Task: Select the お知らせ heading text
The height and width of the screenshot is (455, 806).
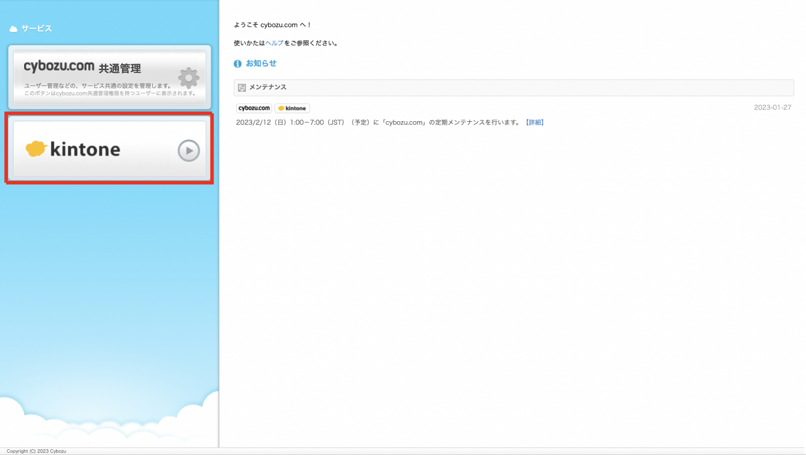Action: pyautogui.click(x=260, y=63)
